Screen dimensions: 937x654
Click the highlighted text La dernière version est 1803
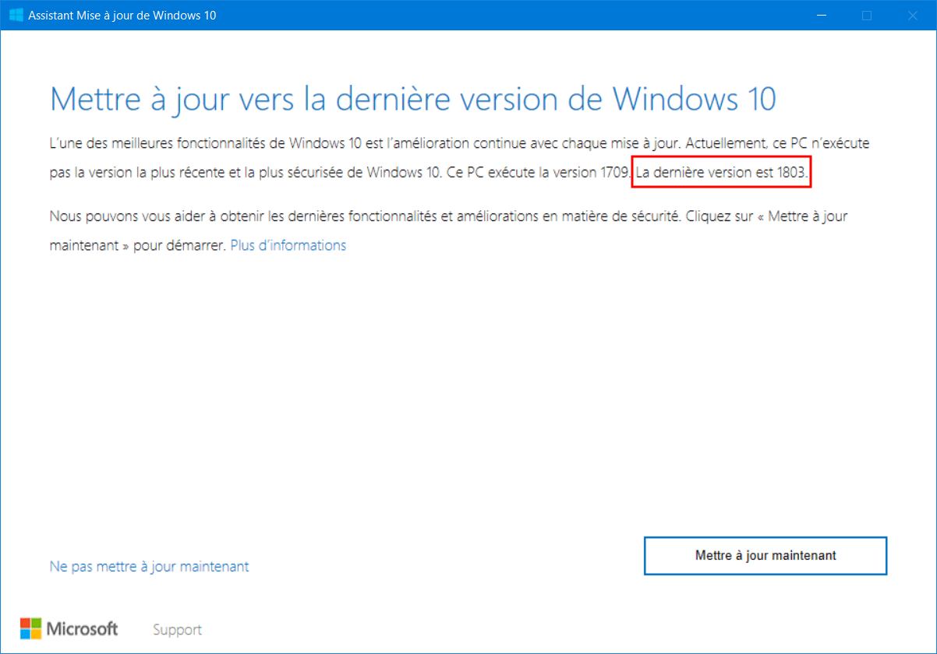tap(722, 173)
